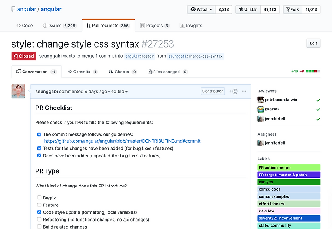Click seunggabi author name in PR header
Viewport: 332px width, 229px height.
[x=50, y=56]
